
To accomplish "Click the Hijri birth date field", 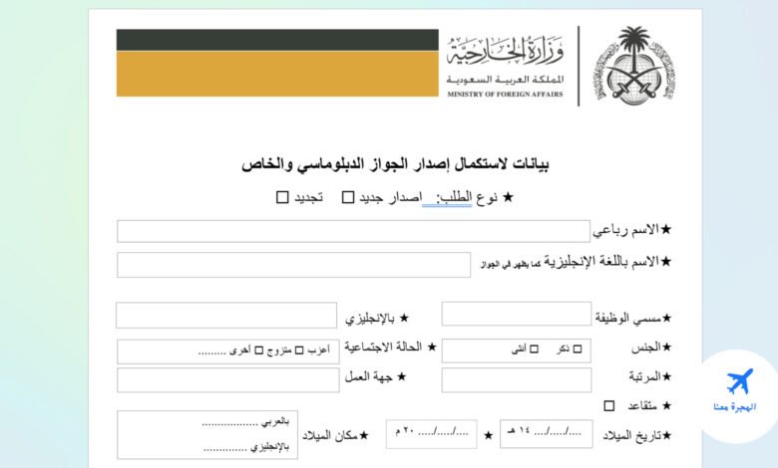I will coord(547,434).
